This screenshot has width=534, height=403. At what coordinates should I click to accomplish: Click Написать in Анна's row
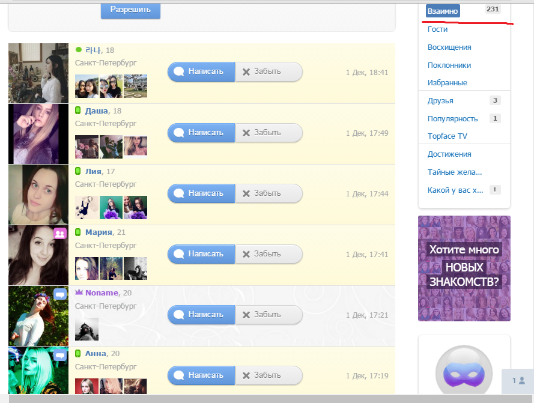[201, 375]
